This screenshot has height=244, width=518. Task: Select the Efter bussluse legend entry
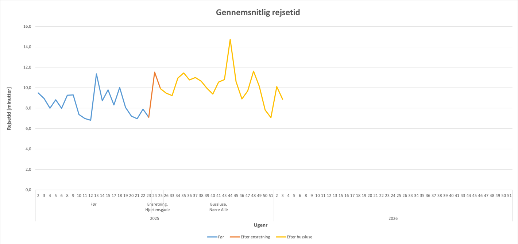299,237
